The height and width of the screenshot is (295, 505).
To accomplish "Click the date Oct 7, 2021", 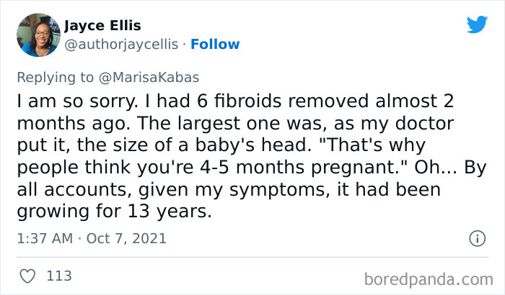I will (127, 238).
